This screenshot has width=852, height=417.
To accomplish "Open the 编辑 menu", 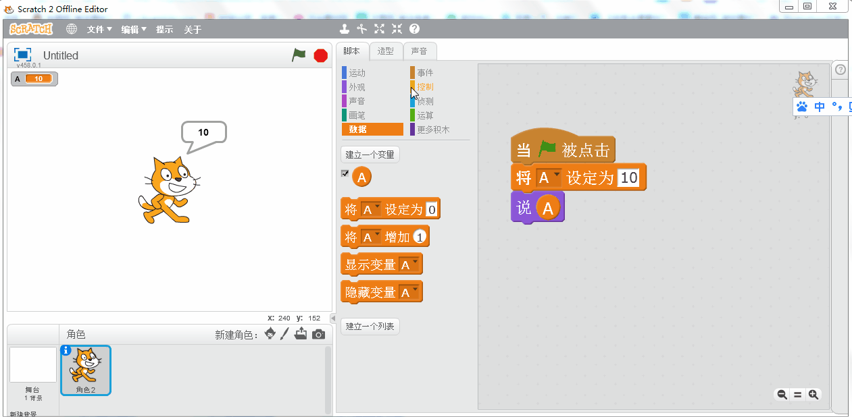I will [x=134, y=30].
